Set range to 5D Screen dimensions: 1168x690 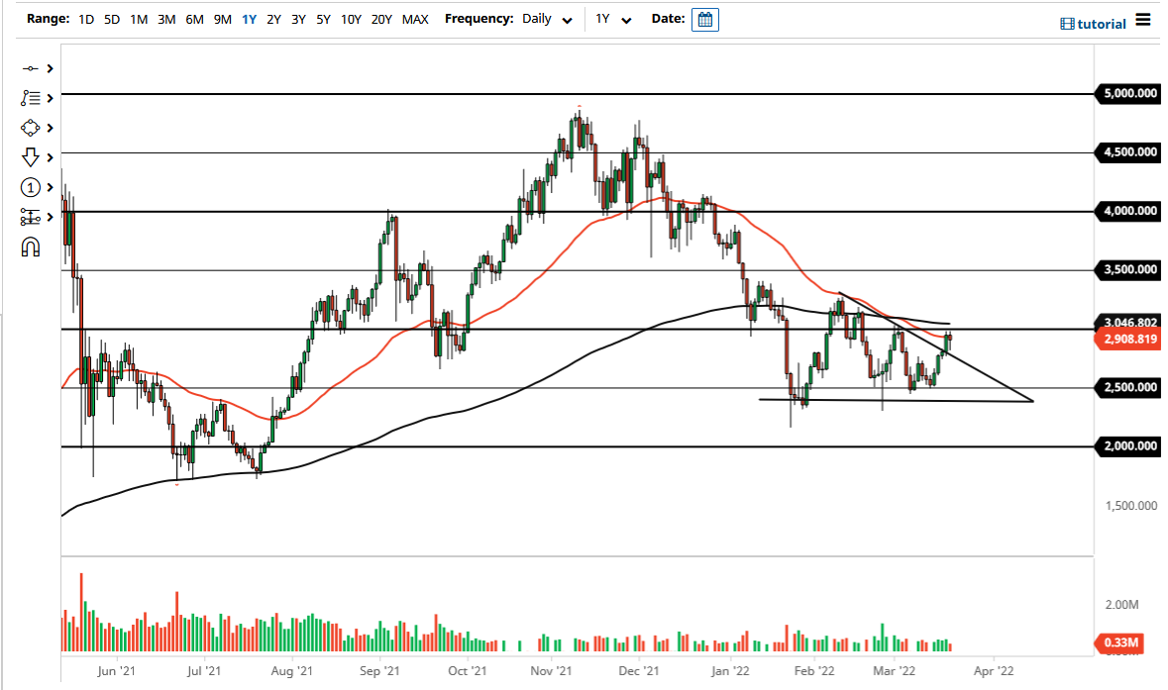(112, 20)
